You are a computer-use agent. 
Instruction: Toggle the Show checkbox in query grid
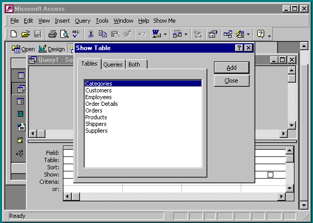coord(270,174)
